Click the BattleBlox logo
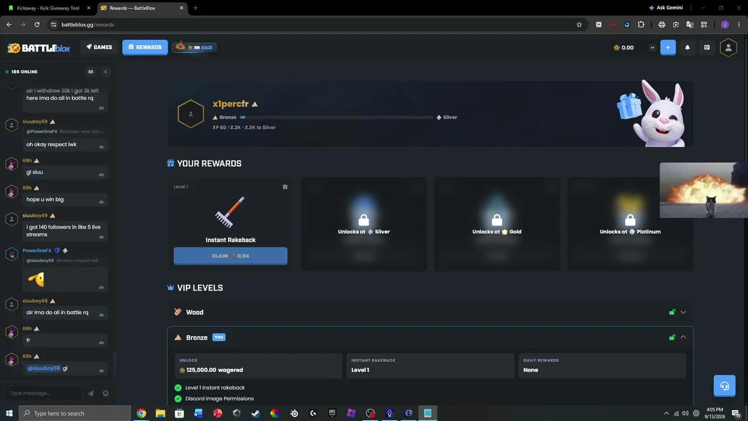This screenshot has height=421, width=748. (39, 48)
